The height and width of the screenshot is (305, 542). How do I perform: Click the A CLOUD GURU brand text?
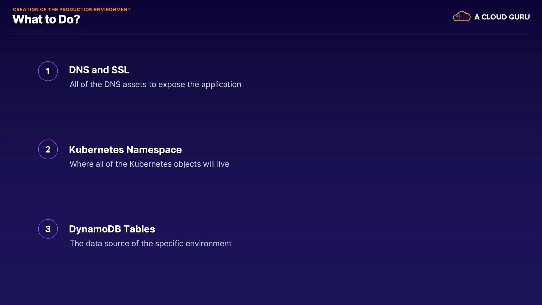tap(502, 17)
